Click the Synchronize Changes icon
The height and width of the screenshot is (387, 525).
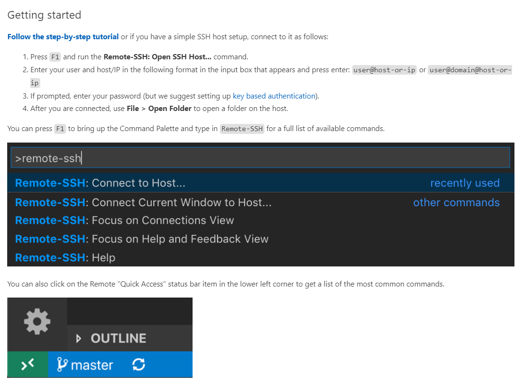(138, 365)
